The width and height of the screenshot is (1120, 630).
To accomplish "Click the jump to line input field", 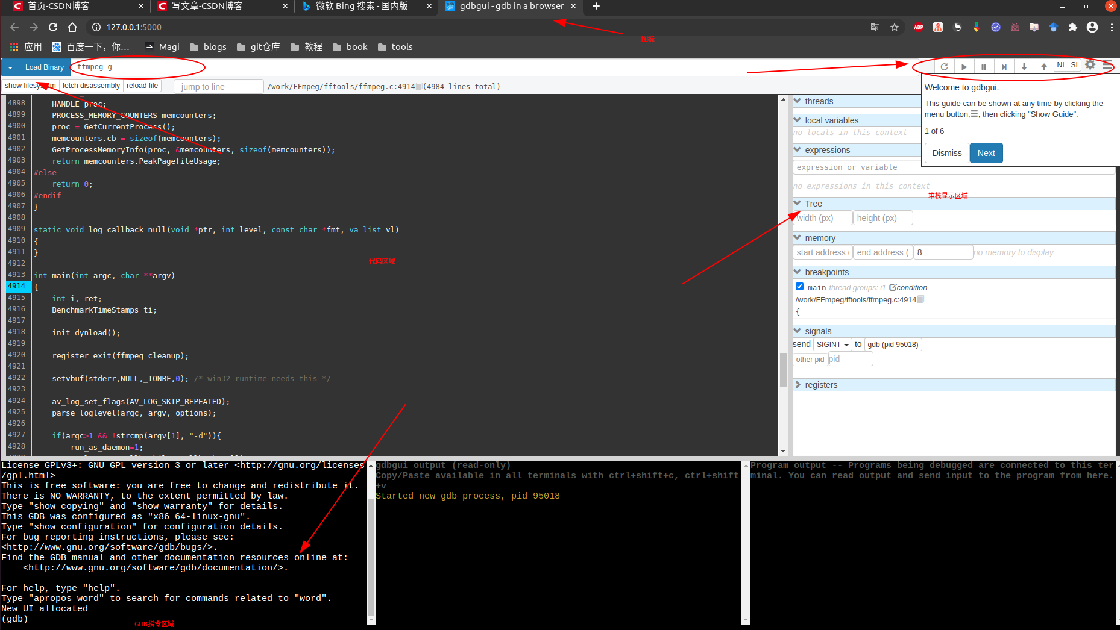I will (x=218, y=86).
